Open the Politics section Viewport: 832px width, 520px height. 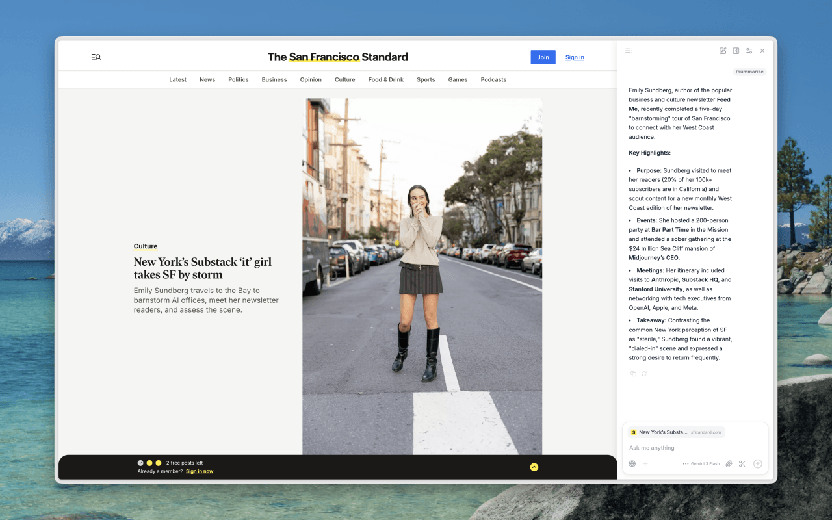click(238, 79)
